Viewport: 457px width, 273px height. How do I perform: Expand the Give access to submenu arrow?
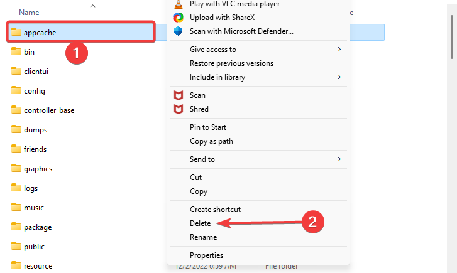tap(339, 50)
